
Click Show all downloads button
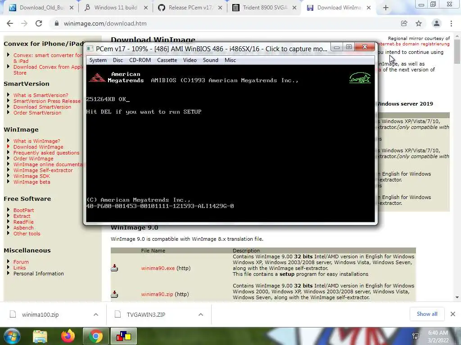427,314
